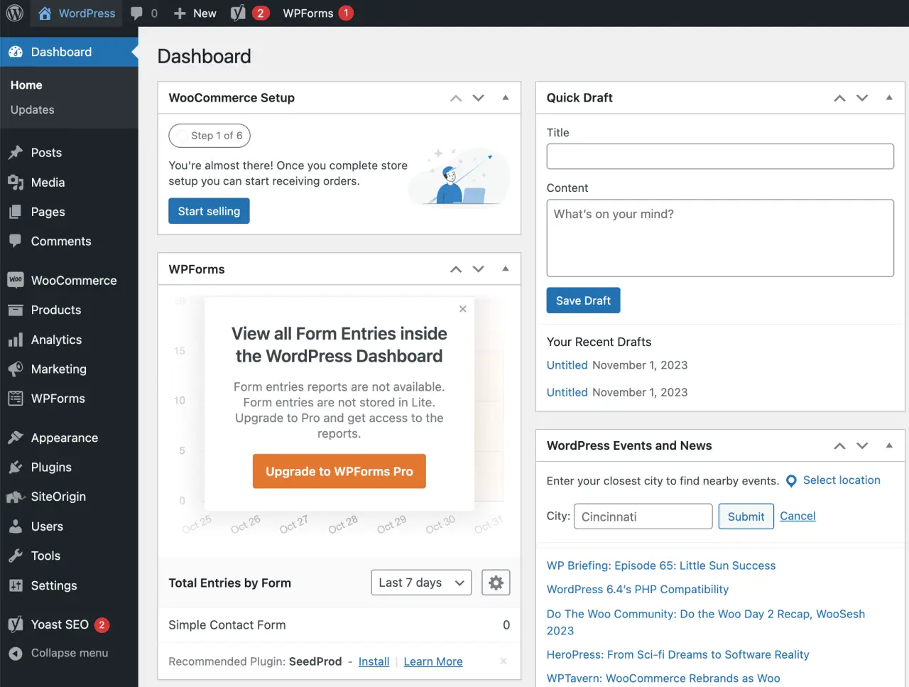Click the Media sidebar icon
The image size is (909, 687).
click(16, 183)
